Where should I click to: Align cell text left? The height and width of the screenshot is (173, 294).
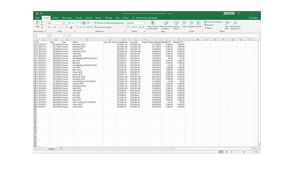tap(78, 27)
